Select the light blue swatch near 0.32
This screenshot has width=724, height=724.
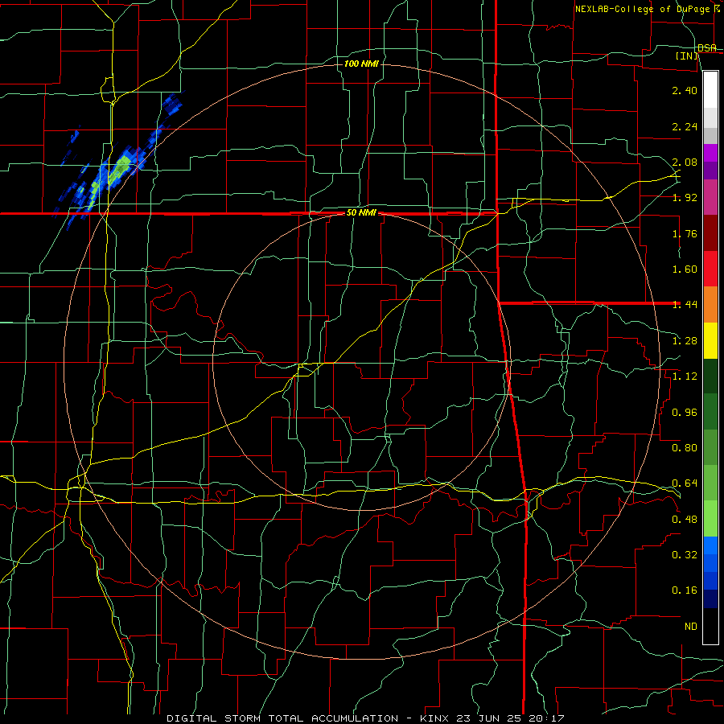pyautogui.click(x=710, y=545)
